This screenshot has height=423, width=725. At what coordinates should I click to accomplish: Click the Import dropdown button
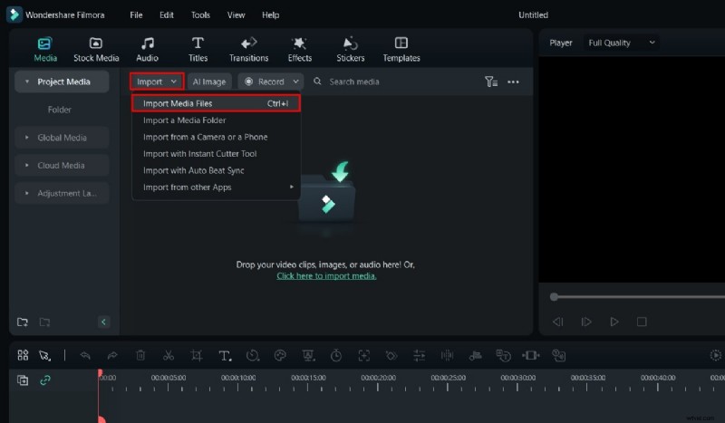pyautogui.click(x=157, y=82)
